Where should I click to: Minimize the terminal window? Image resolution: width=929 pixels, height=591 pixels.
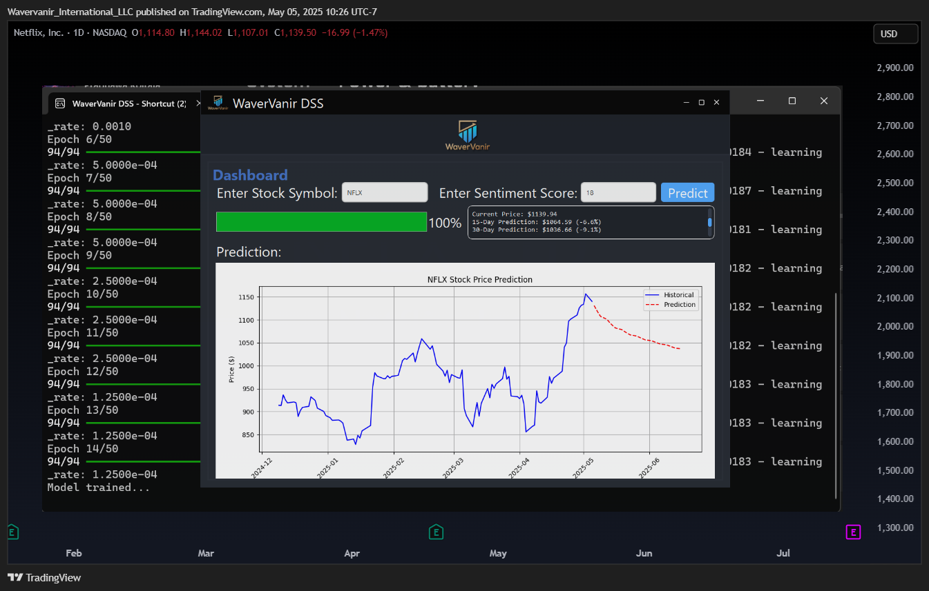coord(760,101)
